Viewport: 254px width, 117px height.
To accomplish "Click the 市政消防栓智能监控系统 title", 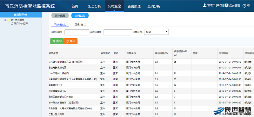I will [30, 6].
